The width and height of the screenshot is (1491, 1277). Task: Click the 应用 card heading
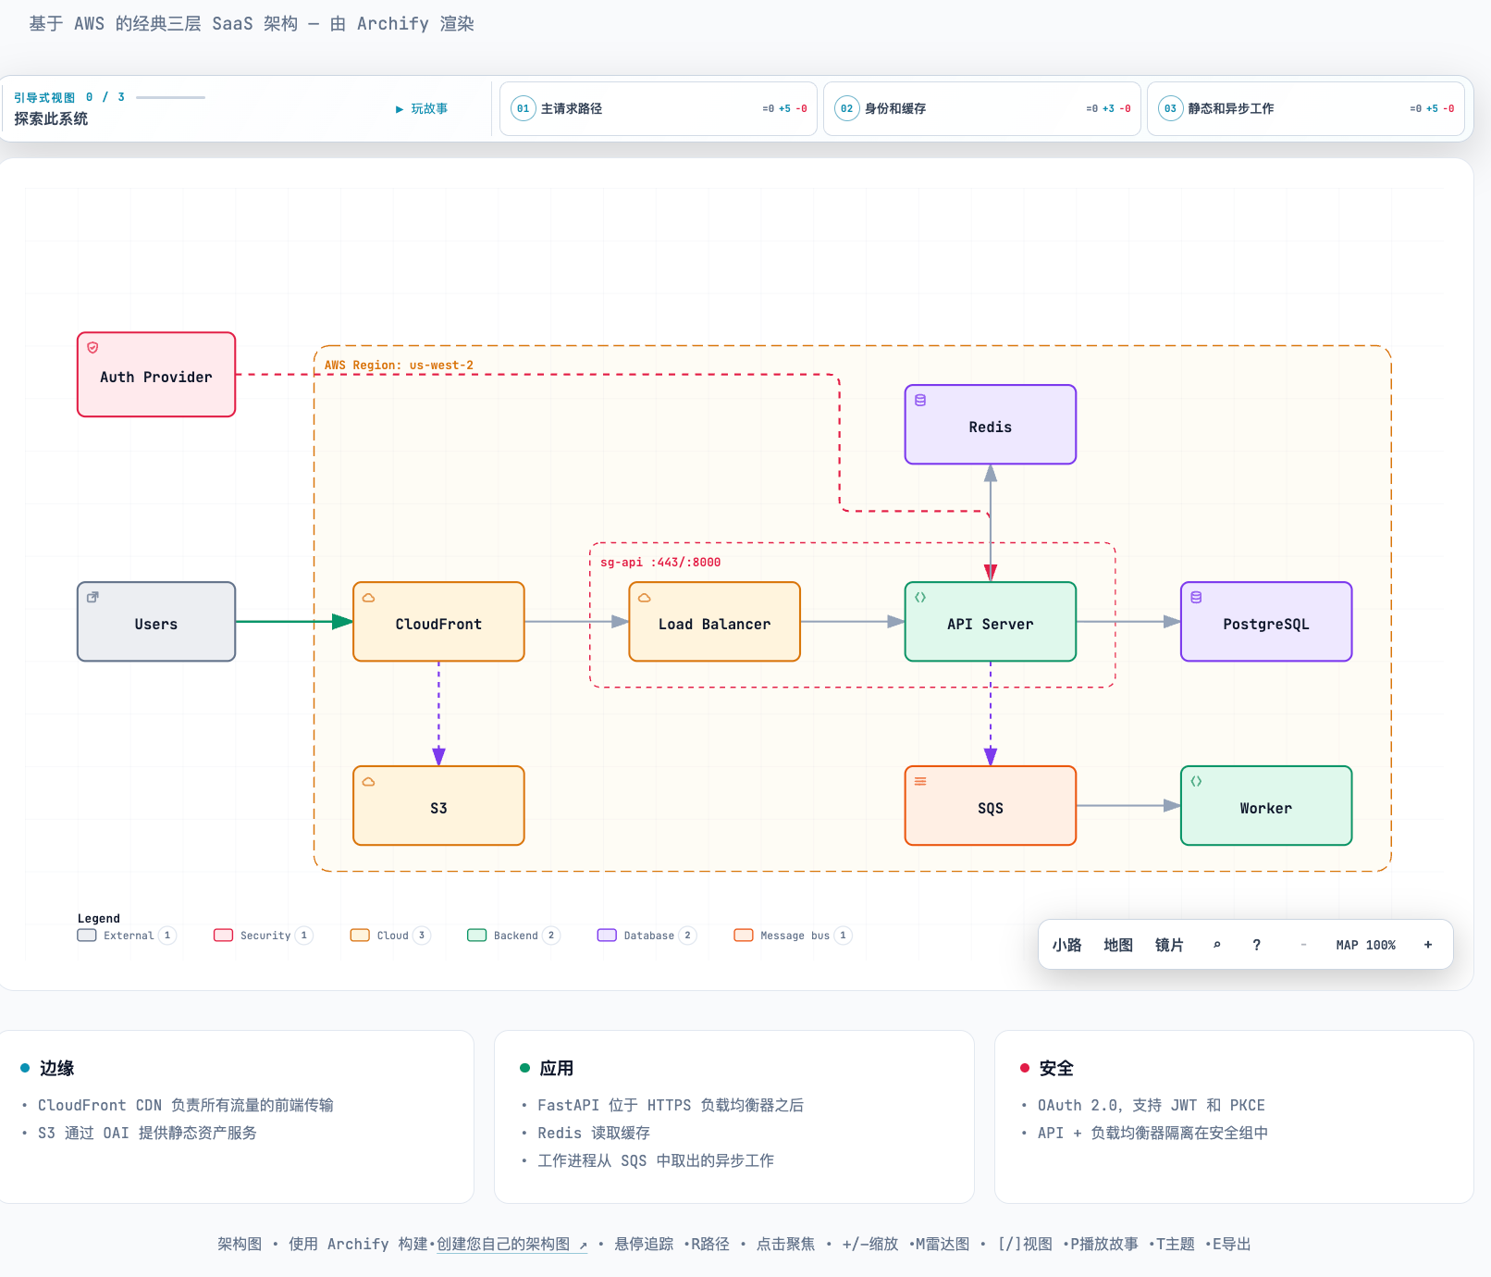[x=556, y=1068]
